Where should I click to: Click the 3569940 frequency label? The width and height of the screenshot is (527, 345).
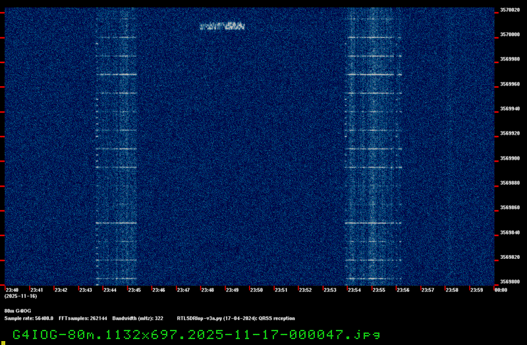pos(510,108)
